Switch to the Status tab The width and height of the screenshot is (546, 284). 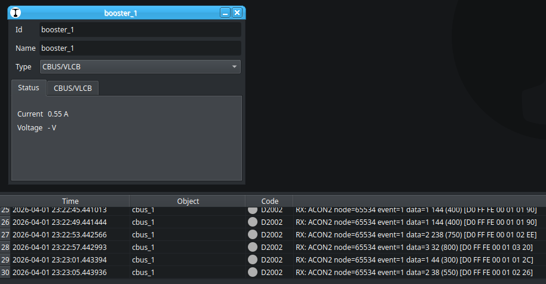pos(29,88)
